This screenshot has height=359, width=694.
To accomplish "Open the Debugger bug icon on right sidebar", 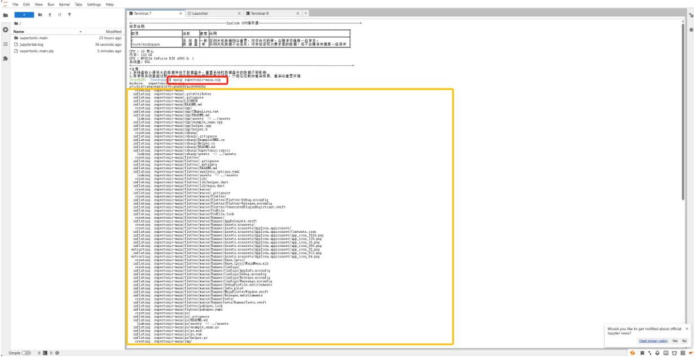I will point(691,29).
